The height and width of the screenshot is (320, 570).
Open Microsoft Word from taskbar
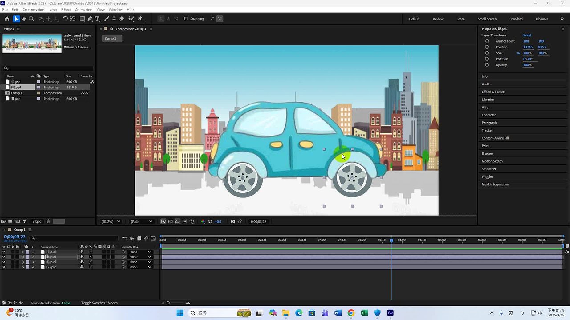(338, 313)
